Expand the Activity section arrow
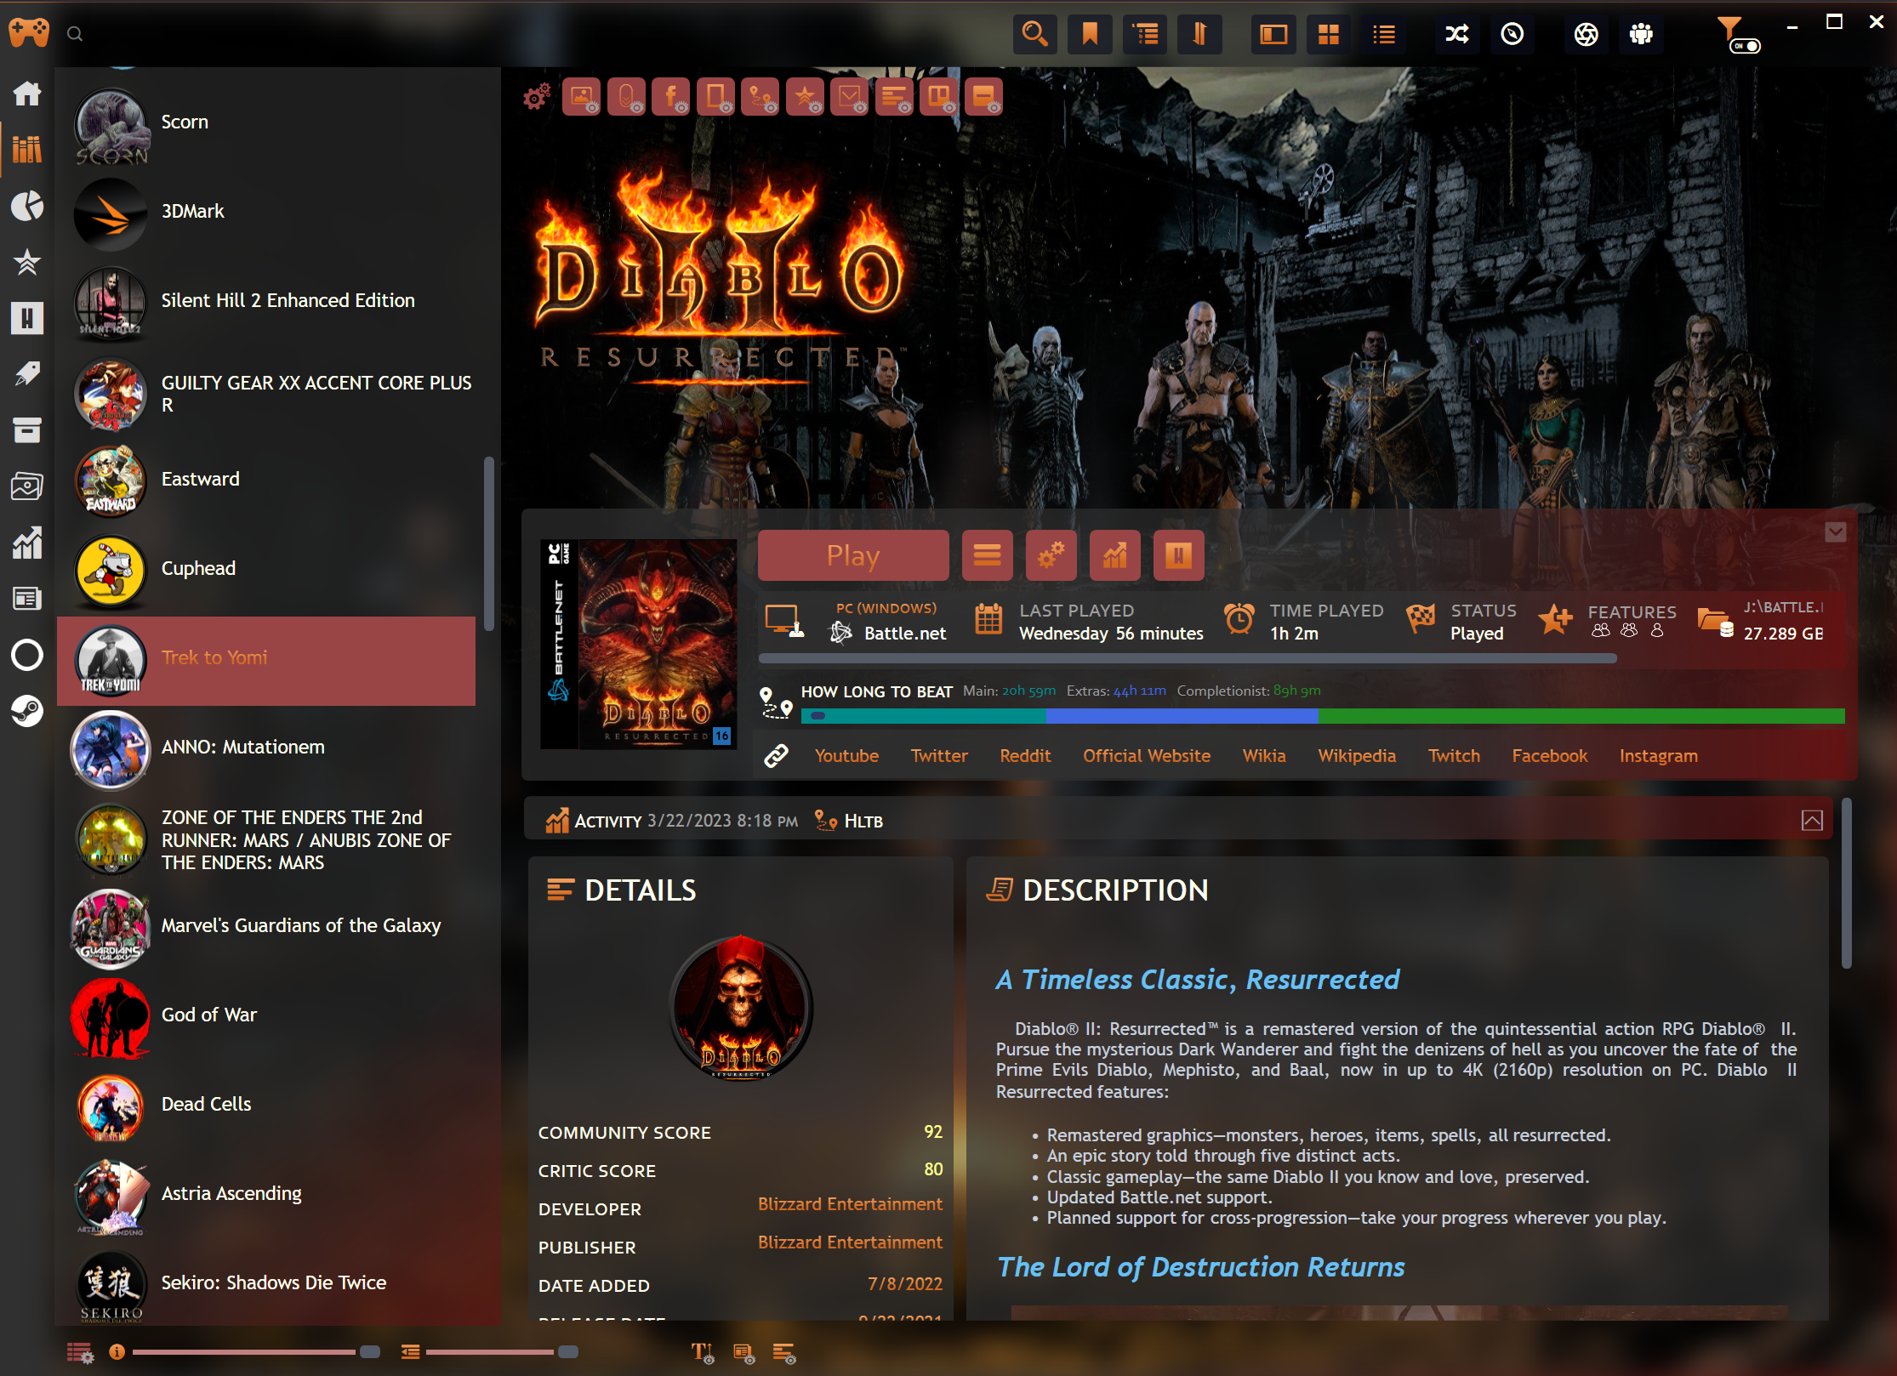 click(x=1811, y=821)
